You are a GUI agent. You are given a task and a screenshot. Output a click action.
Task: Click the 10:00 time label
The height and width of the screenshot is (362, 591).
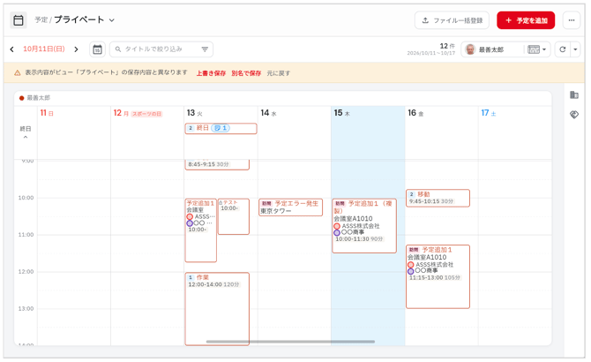[x=26, y=198]
